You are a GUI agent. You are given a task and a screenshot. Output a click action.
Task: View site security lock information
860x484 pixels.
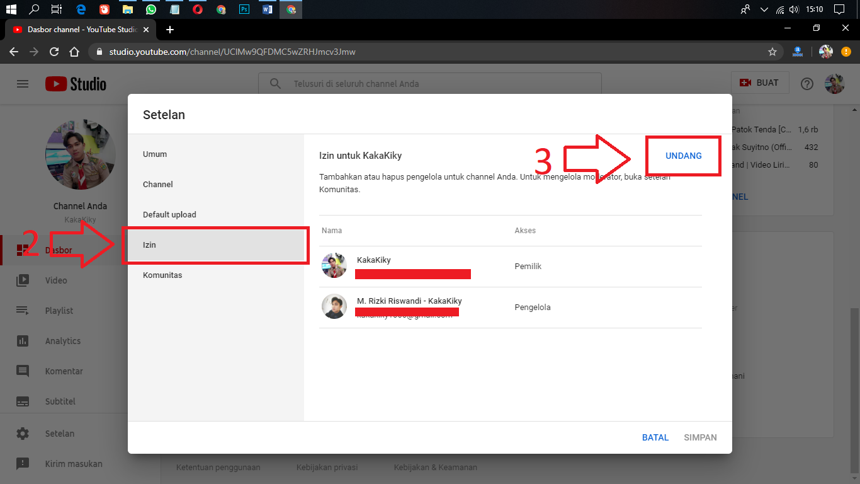point(99,52)
